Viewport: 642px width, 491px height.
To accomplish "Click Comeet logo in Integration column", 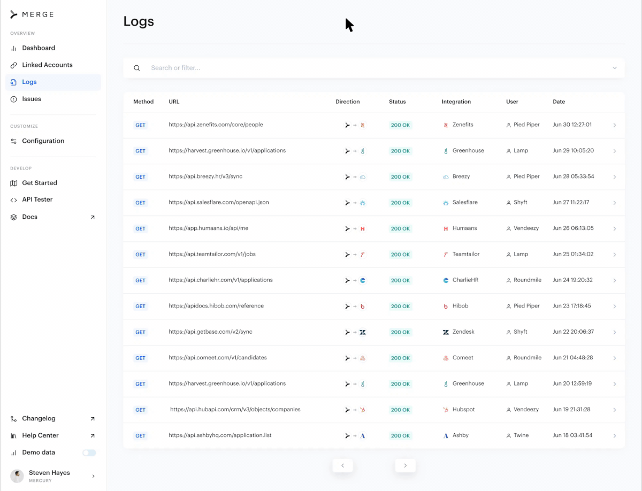I will click(x=446, y=358).
